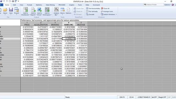Switch to the Edit ribbon tab
176x99 pixels.
[14, 5]
